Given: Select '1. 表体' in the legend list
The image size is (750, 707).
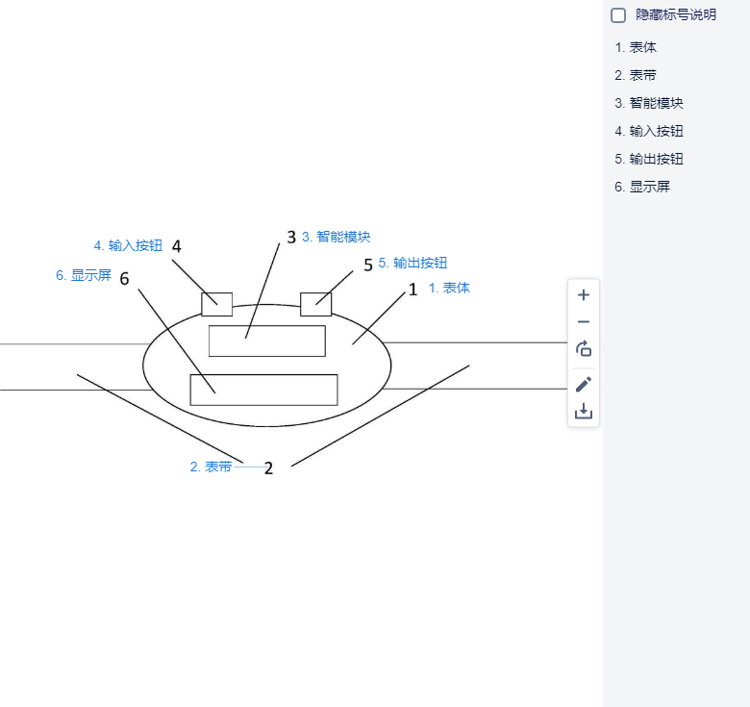Looking at the screenshot, I should 636,47.
